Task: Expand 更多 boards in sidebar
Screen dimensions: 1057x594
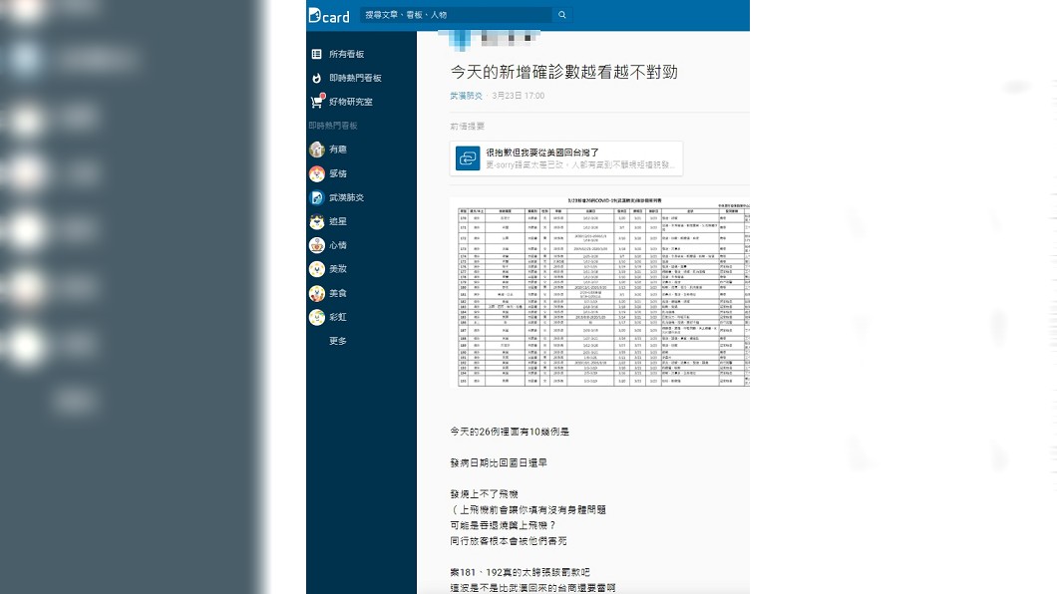Action: point(338,341)
